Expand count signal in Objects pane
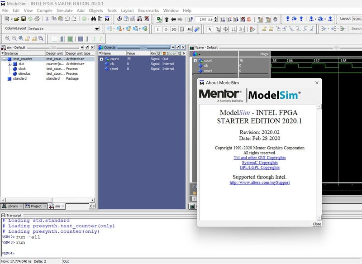 click(101, 59)
